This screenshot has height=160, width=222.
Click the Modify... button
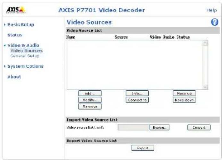pyautogui.click(x=90, y=100)
